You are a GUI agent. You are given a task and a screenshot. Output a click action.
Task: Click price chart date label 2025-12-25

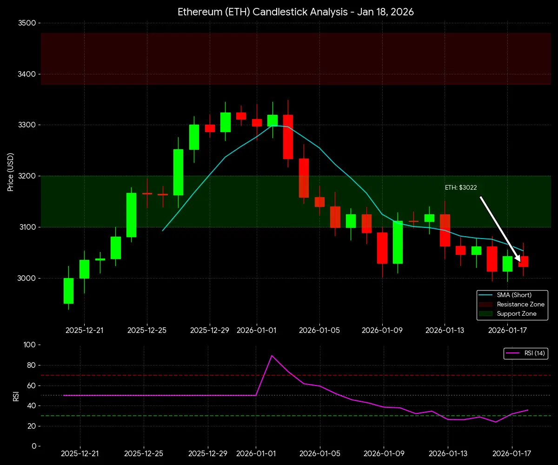(147, 330)
